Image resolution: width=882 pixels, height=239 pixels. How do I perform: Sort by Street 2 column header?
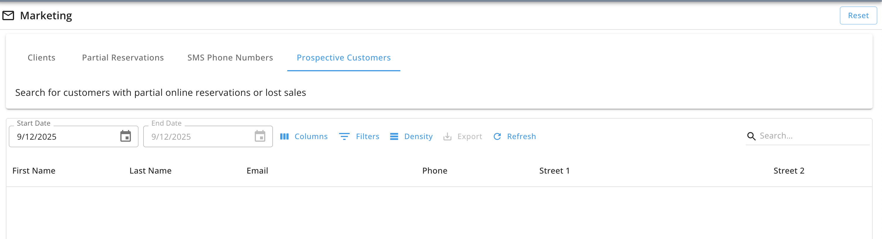pyautogui.click(x=789, y=171)
